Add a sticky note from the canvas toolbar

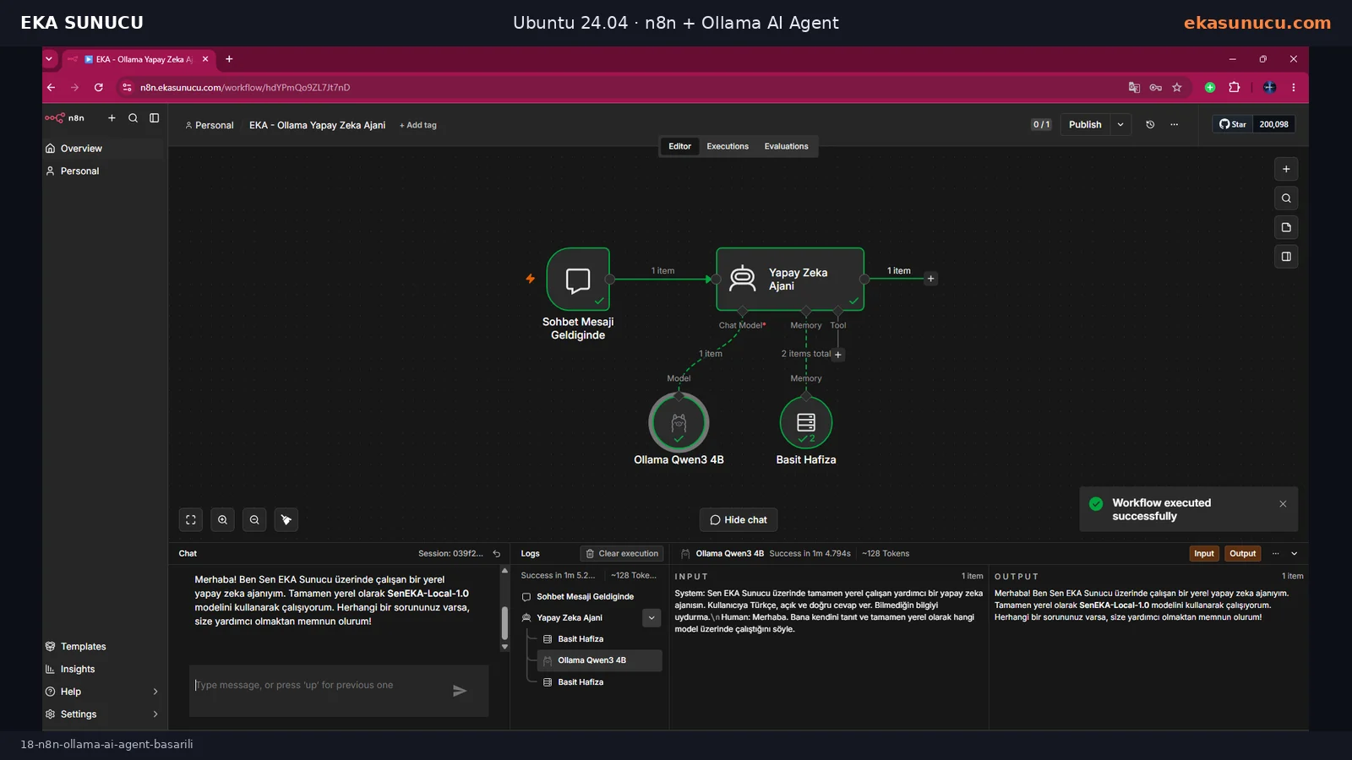point(1286,227)
